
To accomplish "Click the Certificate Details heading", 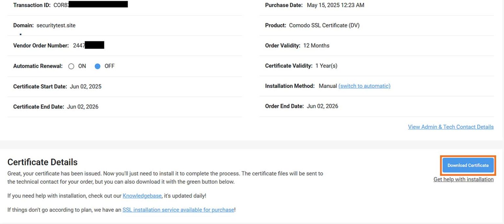I will click(42, 162).
